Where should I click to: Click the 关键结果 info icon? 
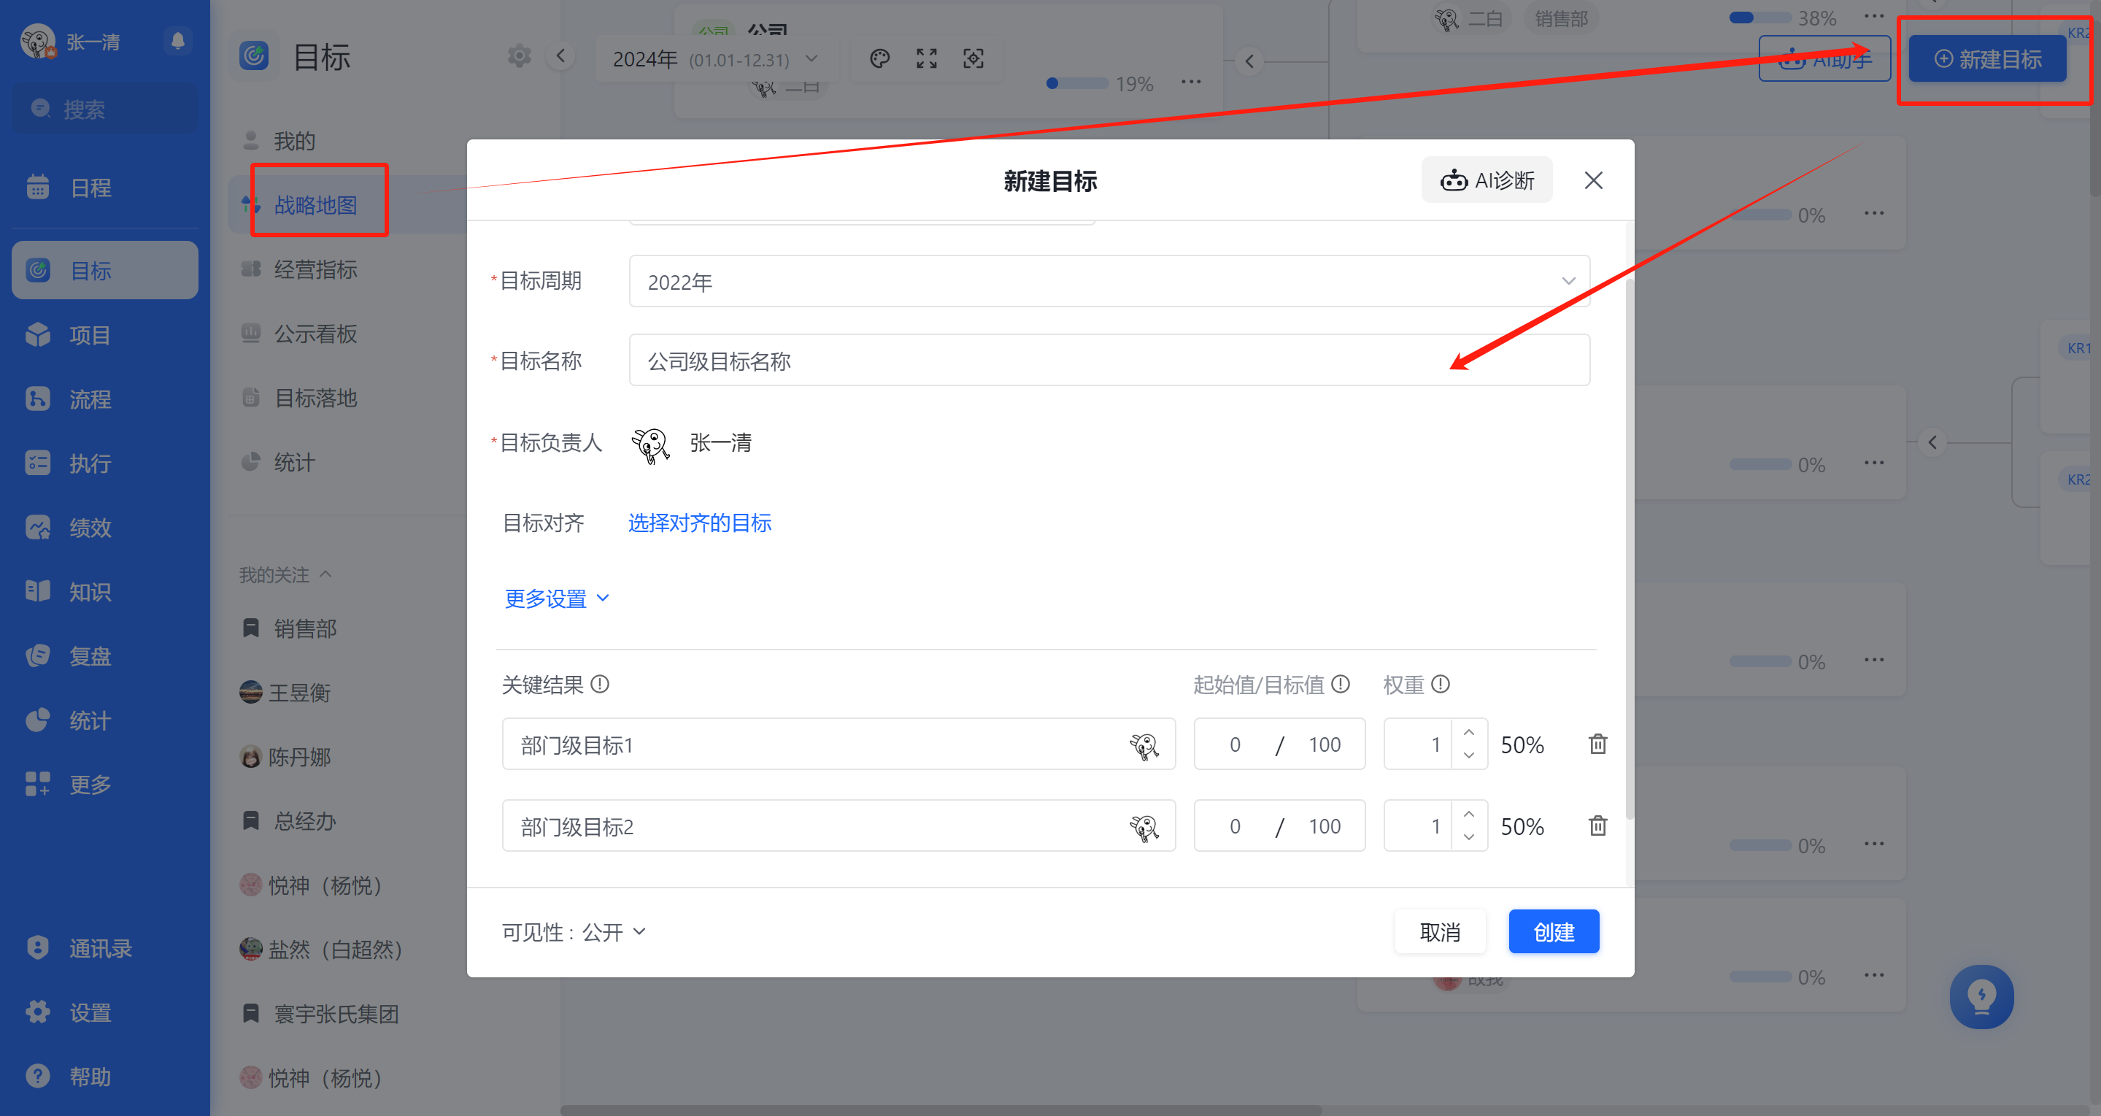point(601,684)
